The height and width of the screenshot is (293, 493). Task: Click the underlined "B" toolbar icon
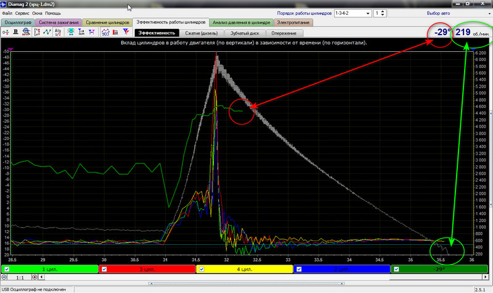pyautogui.click(x=16, y=32)
